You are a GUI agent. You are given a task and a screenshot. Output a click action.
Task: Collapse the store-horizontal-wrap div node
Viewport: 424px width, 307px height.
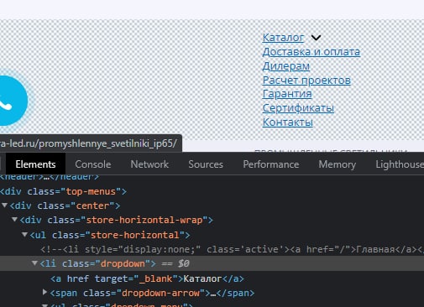(14, 220)
